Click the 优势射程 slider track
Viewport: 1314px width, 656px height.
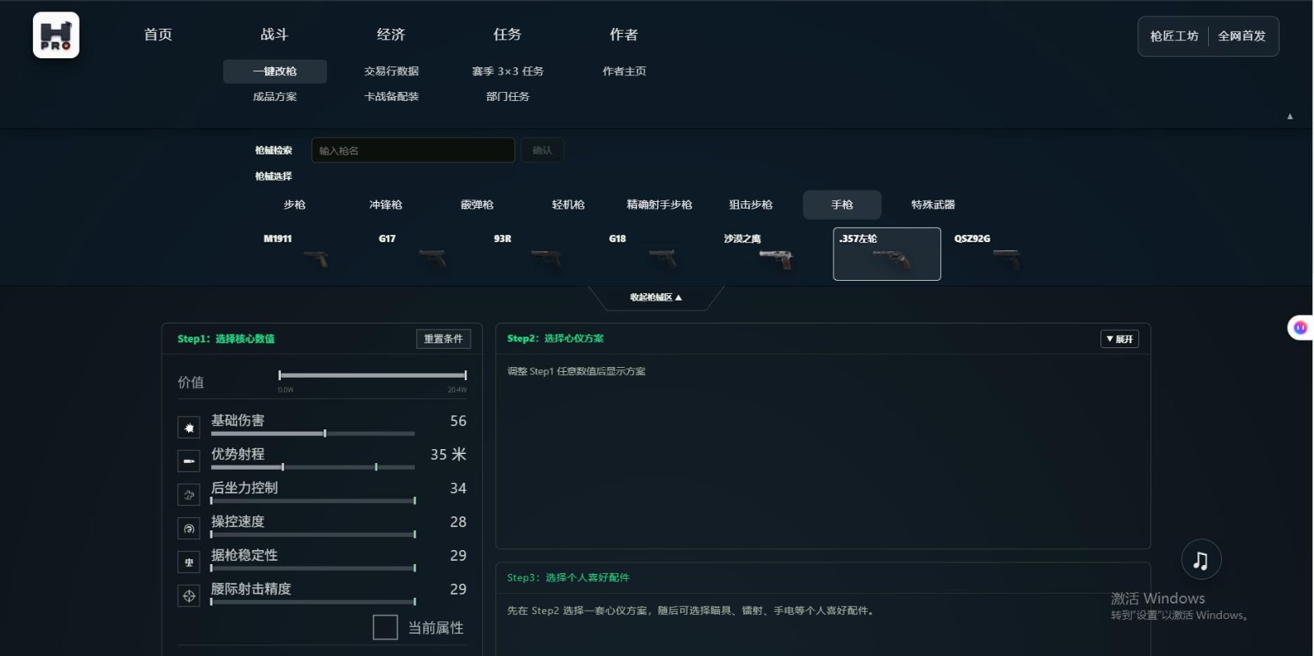coord(313,467)
